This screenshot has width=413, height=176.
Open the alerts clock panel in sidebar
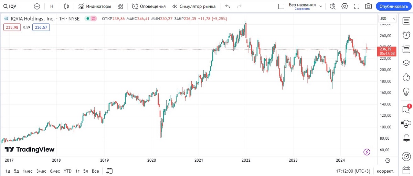[406, 35]
